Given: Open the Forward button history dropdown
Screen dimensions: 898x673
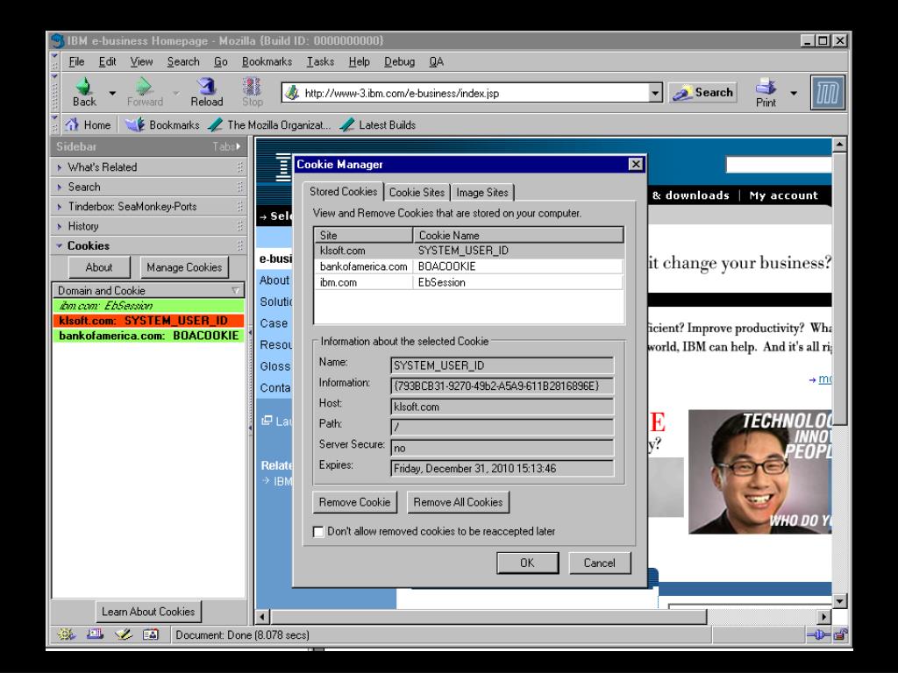Looking at the screenshot, I should pyautogui.click(x=175, y=93).
